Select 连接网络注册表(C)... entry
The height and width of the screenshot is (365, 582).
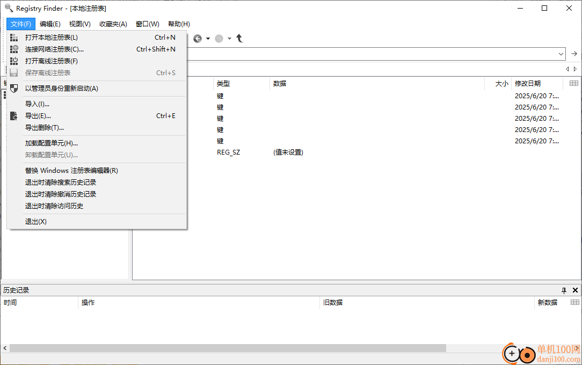click(97, 49)
